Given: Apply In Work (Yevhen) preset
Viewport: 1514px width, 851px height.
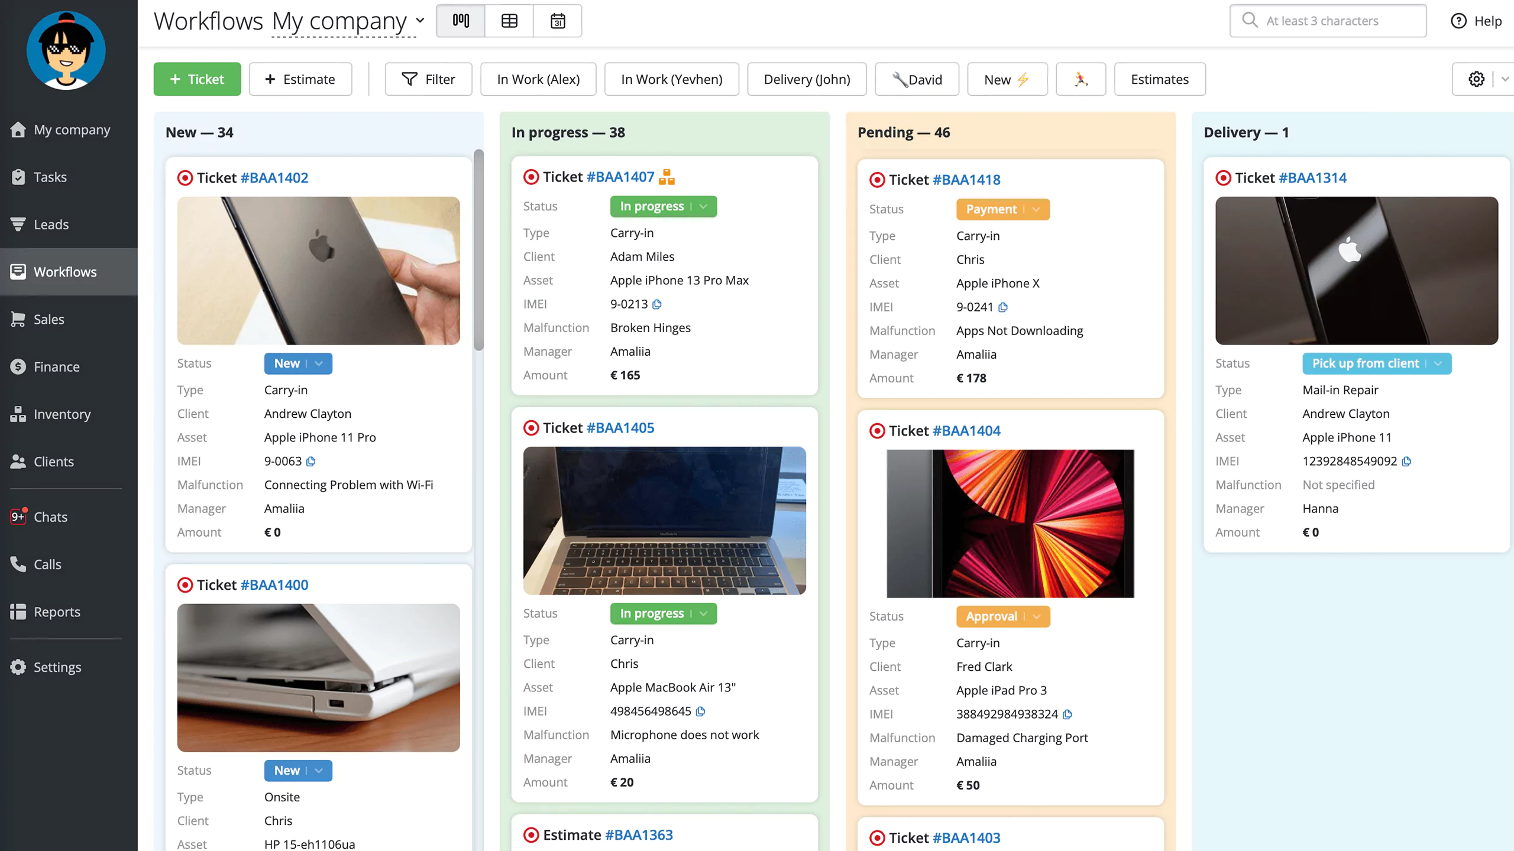Looking at the screenshot, I should click(x=672, y=79).
